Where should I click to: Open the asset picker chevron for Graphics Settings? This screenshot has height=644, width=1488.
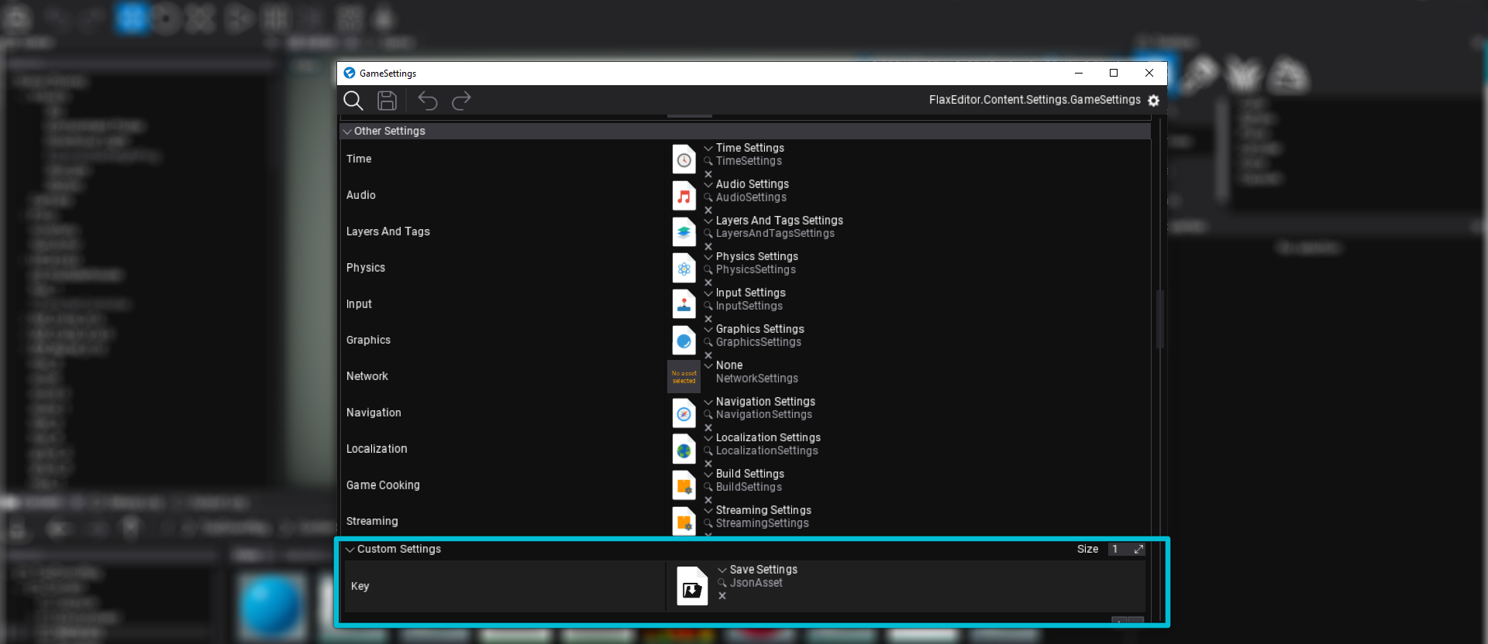(x=708, y=329)
